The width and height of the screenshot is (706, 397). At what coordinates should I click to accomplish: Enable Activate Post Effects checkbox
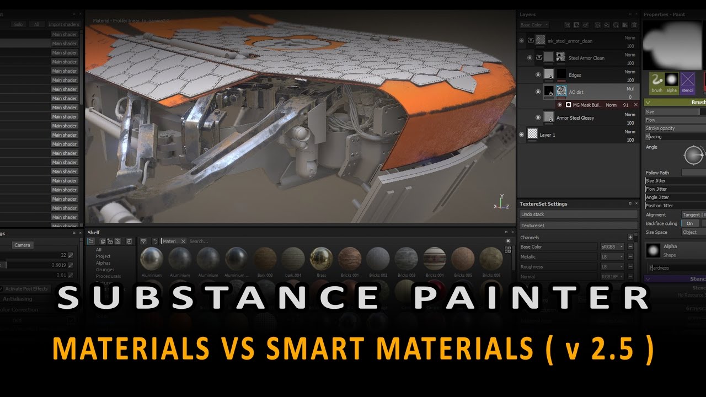1,289
